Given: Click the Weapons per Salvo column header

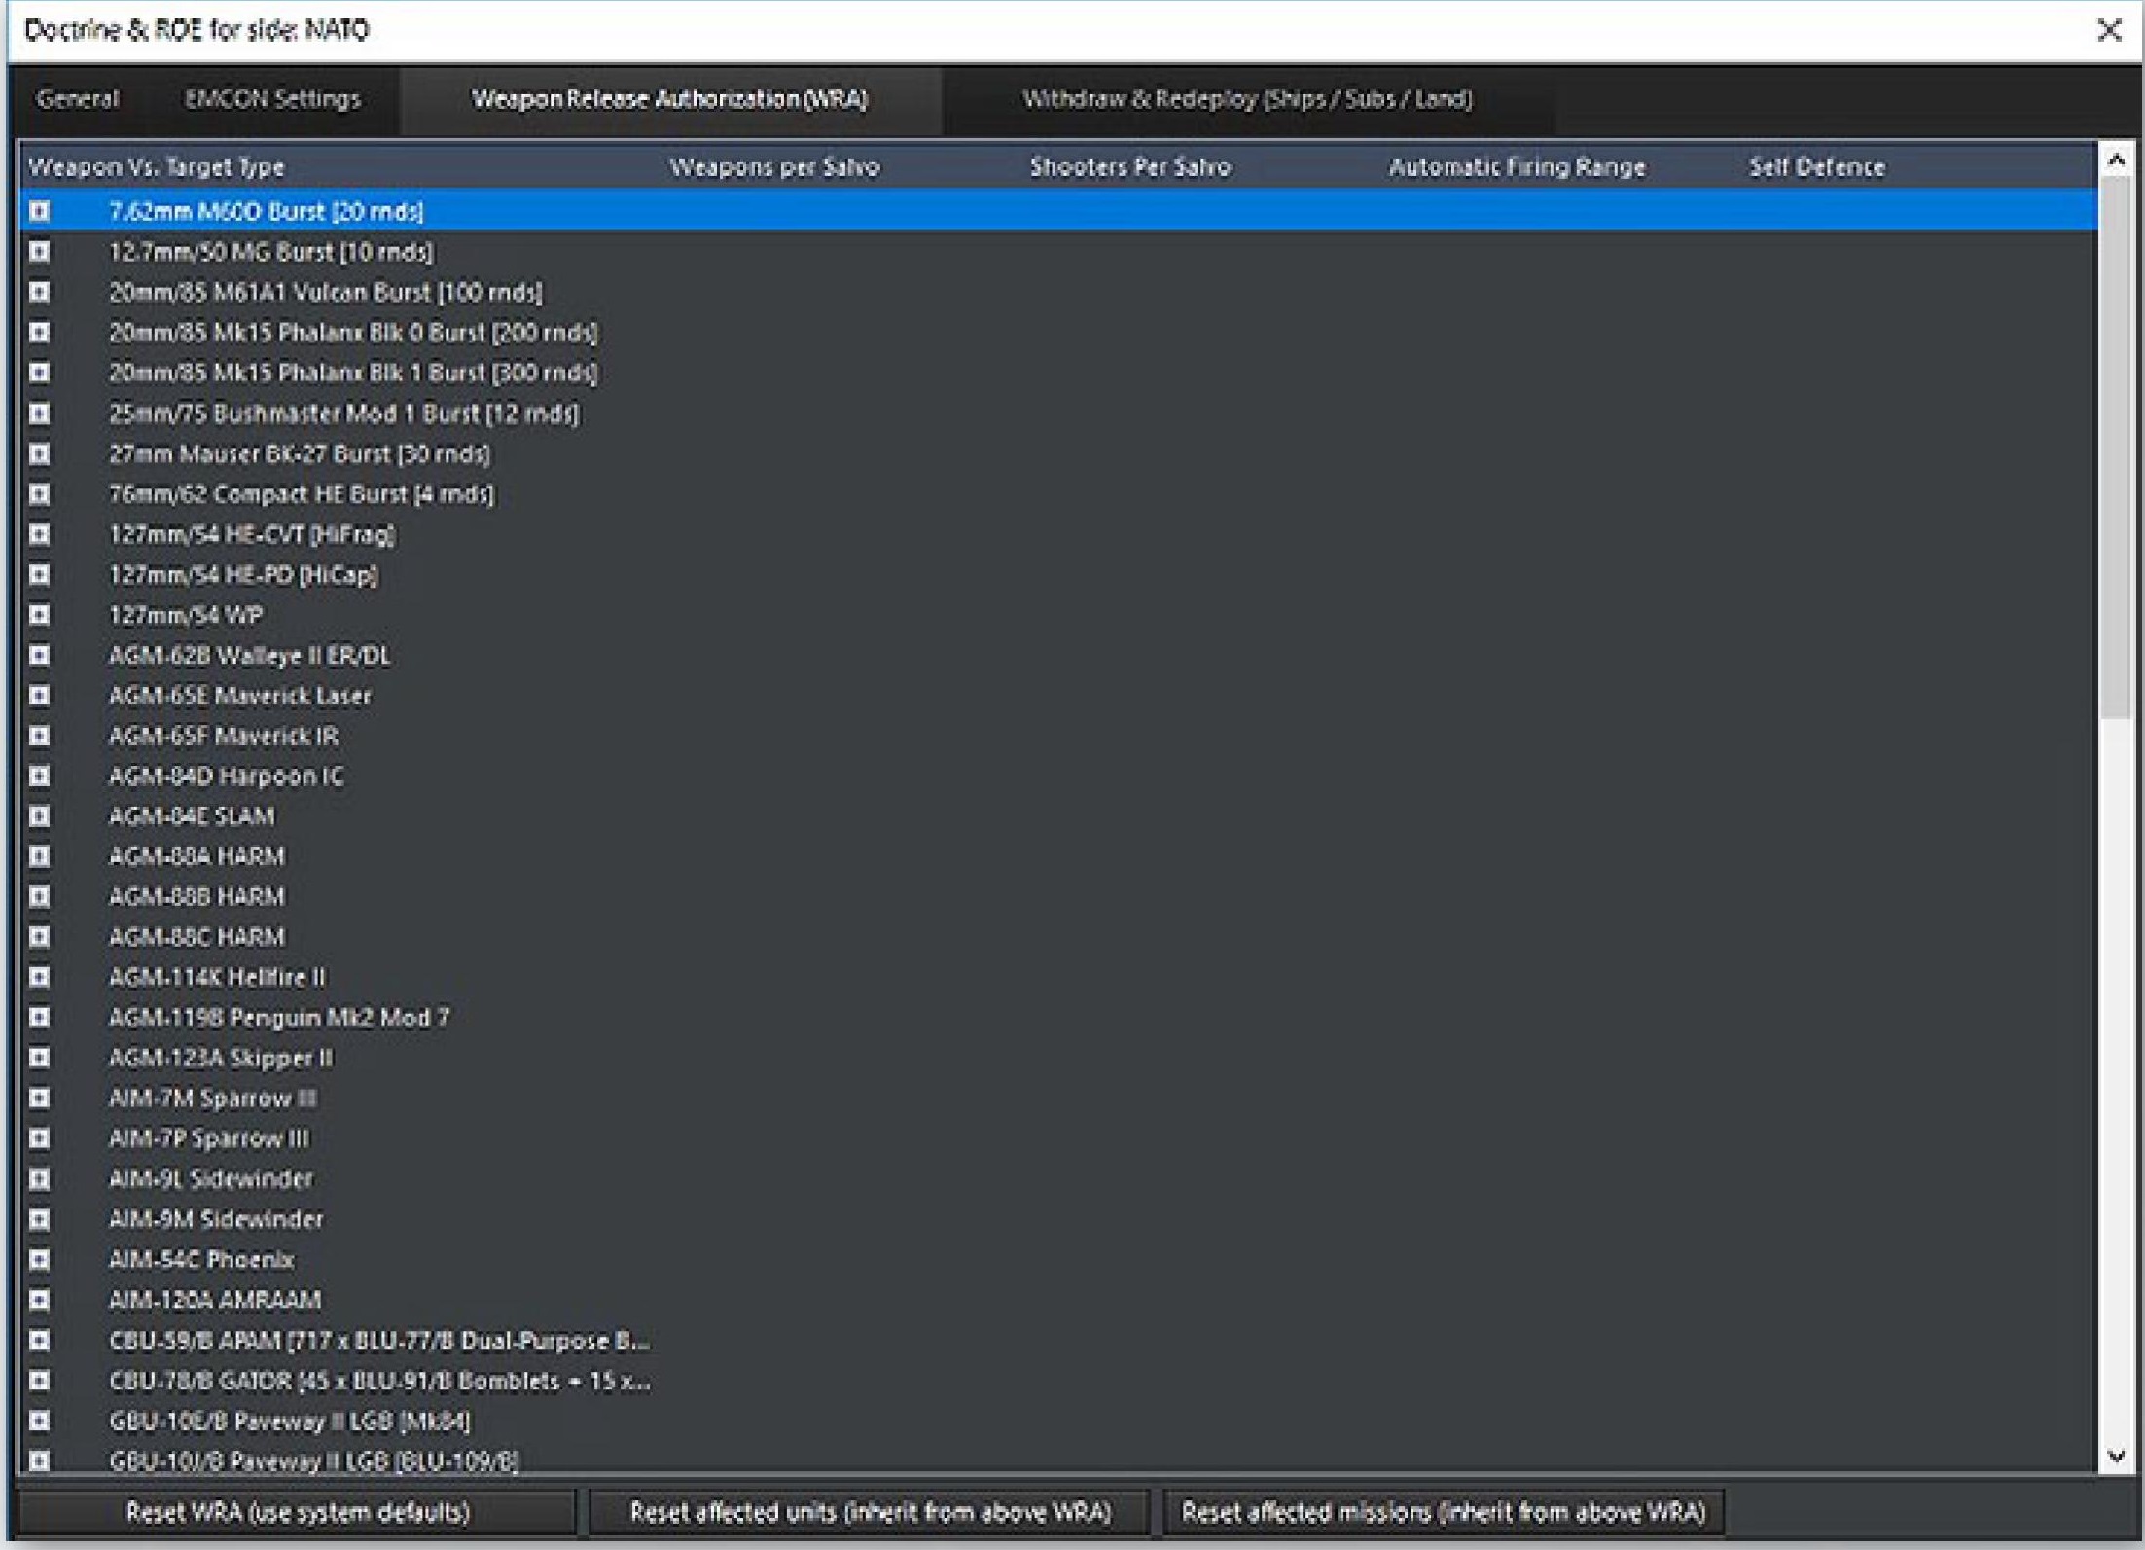Looking at the screenshot, I should [x=774, y=167].
